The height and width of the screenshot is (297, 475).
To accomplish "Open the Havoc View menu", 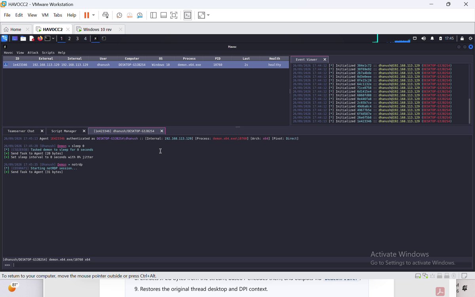I will point(20,53).
